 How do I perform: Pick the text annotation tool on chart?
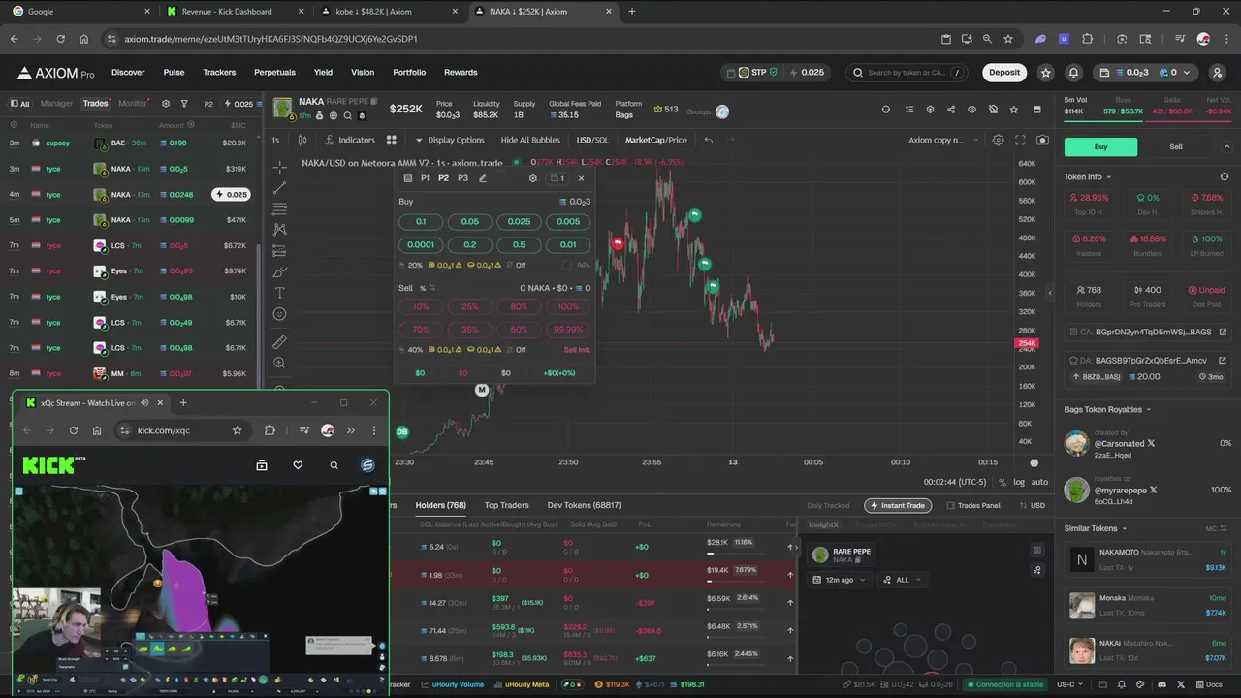coord(279,293)
